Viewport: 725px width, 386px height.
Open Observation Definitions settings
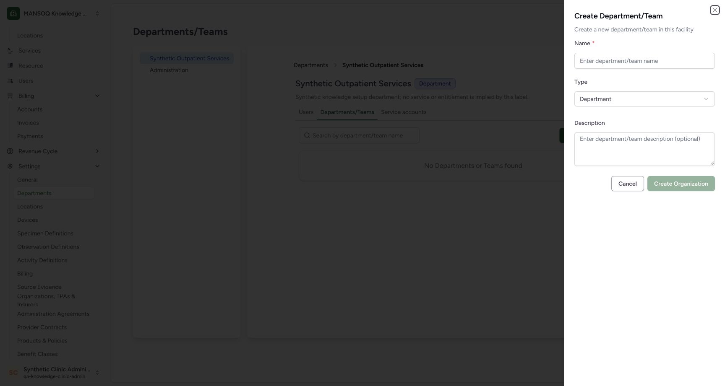[x=48, y=247]
